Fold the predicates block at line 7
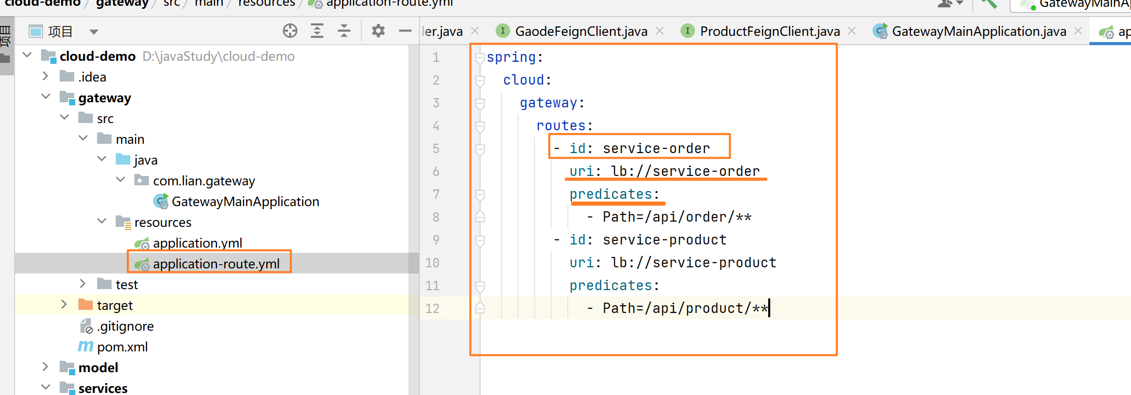The width and height of the screenshot is (1131, 395). (x=480, y=195)
